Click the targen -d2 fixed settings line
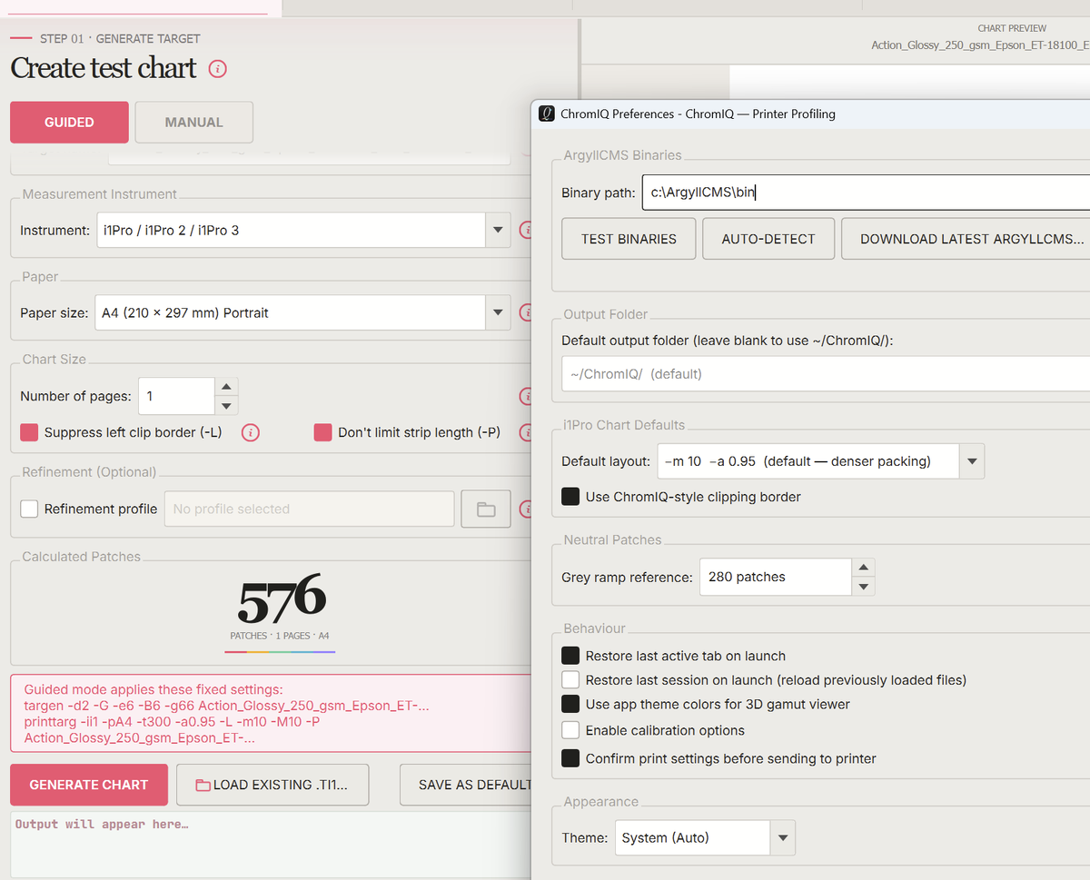Image resolution: width=1090 pixels, height=880 pixels. point(226,706)
